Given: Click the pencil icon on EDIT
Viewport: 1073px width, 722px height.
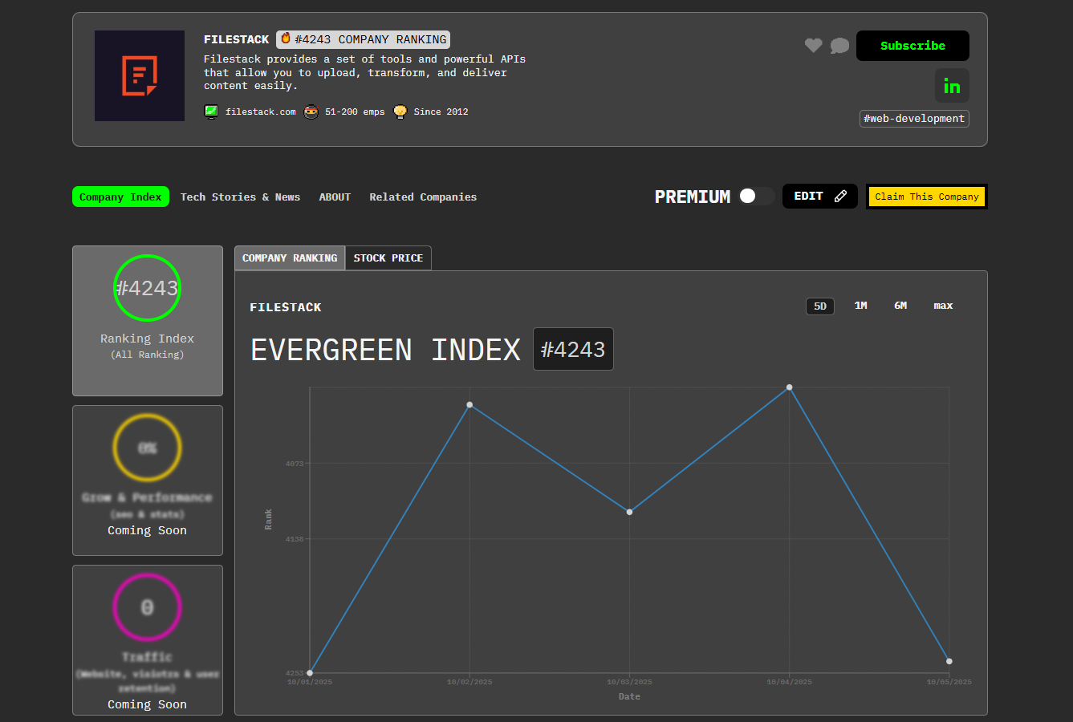Looking at the screenshot, I should click(x=840, y=197).
